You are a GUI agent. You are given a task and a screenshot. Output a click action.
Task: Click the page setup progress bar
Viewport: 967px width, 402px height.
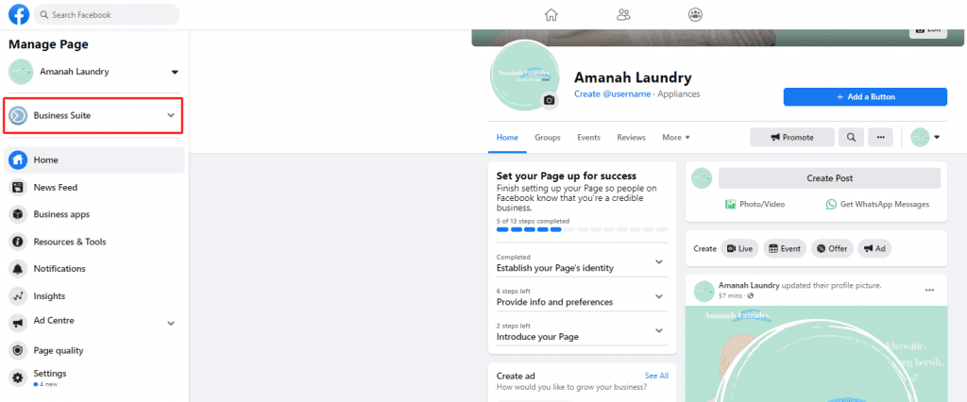[x=582, y=229]
